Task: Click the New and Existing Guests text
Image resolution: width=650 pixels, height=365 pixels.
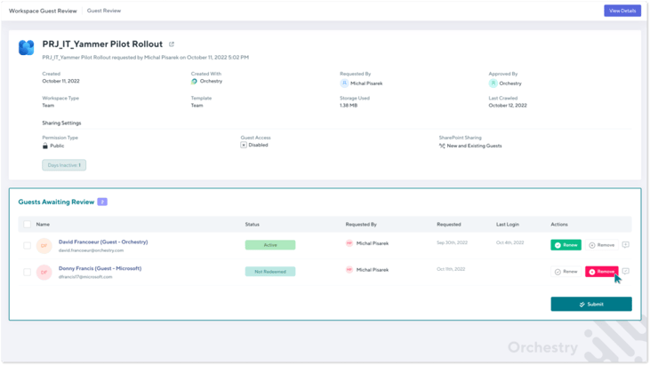Action: [x=474, y=146]
